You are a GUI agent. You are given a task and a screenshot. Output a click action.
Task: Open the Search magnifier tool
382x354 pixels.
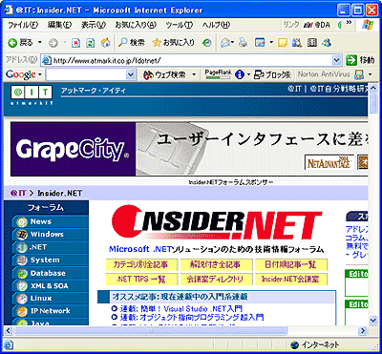click(x=131, y=43)
